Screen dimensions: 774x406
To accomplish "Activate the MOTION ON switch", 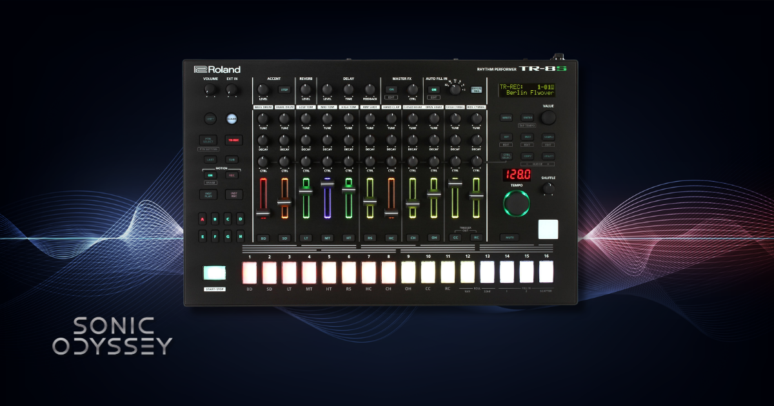I will tap(210, 175).
